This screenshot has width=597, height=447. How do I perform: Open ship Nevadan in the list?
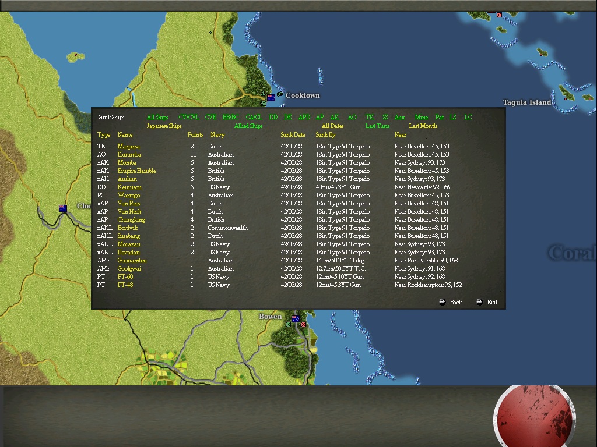(129, 253)
